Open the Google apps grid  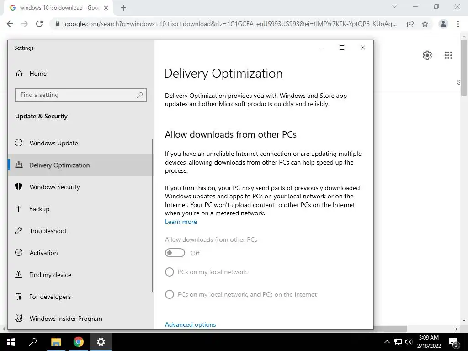point(448,55)
